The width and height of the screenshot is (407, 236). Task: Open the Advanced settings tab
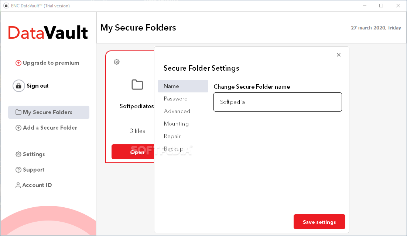(x=177, y=111)
